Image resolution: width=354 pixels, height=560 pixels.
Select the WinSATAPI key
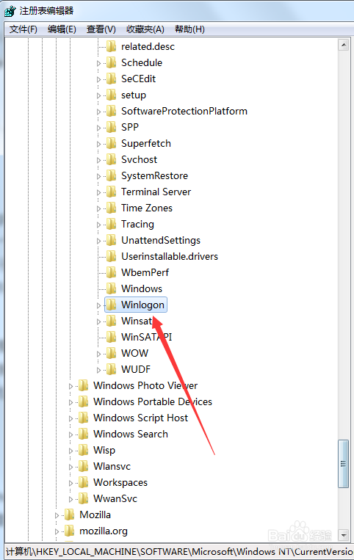coord(146,337)
